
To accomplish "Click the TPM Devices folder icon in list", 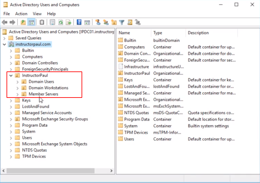I will 121,132.
